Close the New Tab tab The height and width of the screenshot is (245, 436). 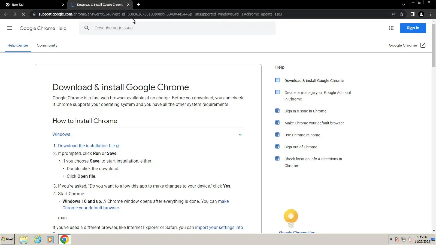tap(63, 5)
